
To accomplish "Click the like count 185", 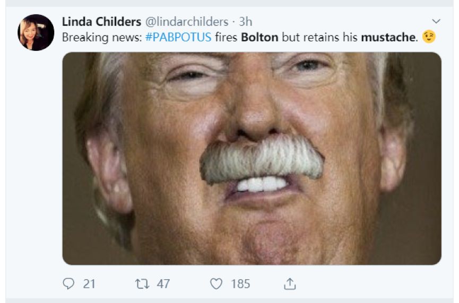I will [240, 284].
